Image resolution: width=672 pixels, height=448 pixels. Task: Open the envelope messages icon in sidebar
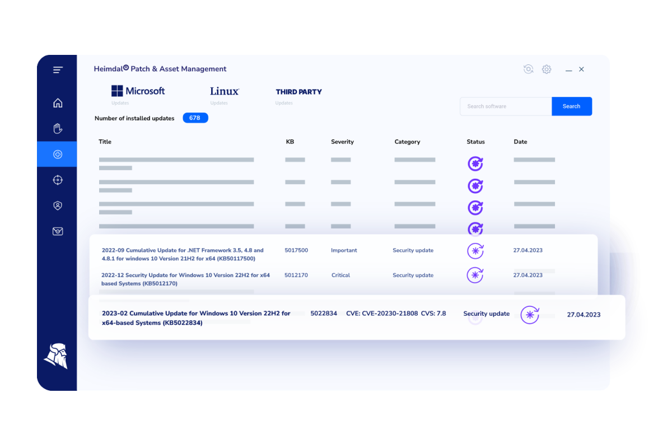[58, 231]
